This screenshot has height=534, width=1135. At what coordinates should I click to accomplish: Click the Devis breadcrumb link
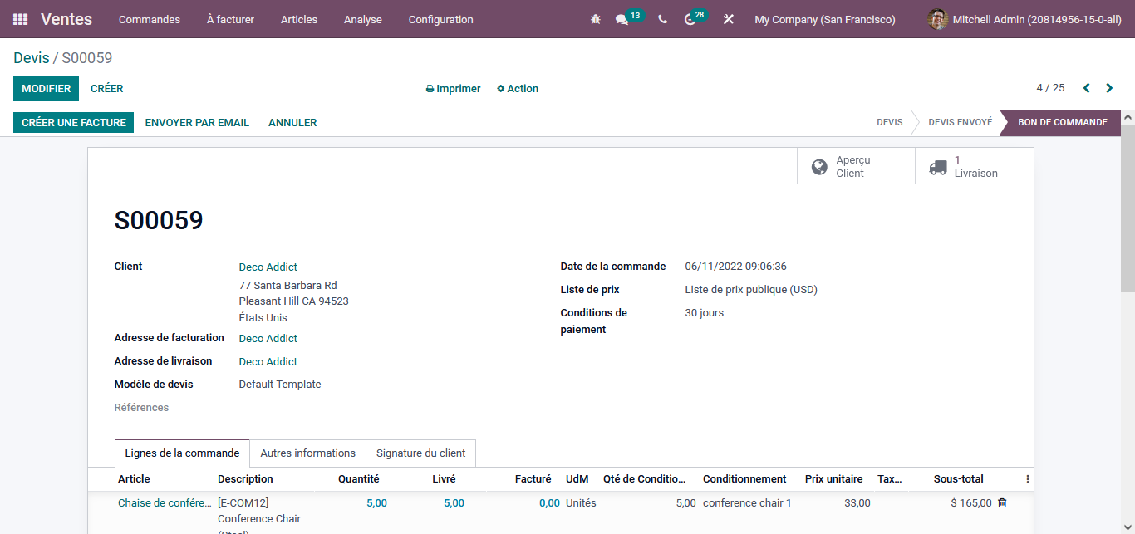tap(32, 58)
